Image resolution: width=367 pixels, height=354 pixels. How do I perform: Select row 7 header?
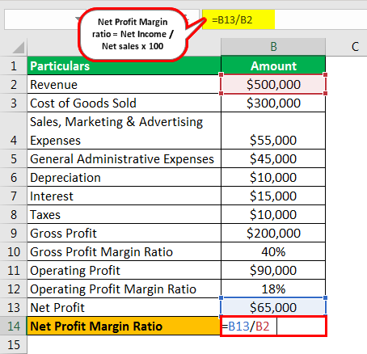coord(14,196)
